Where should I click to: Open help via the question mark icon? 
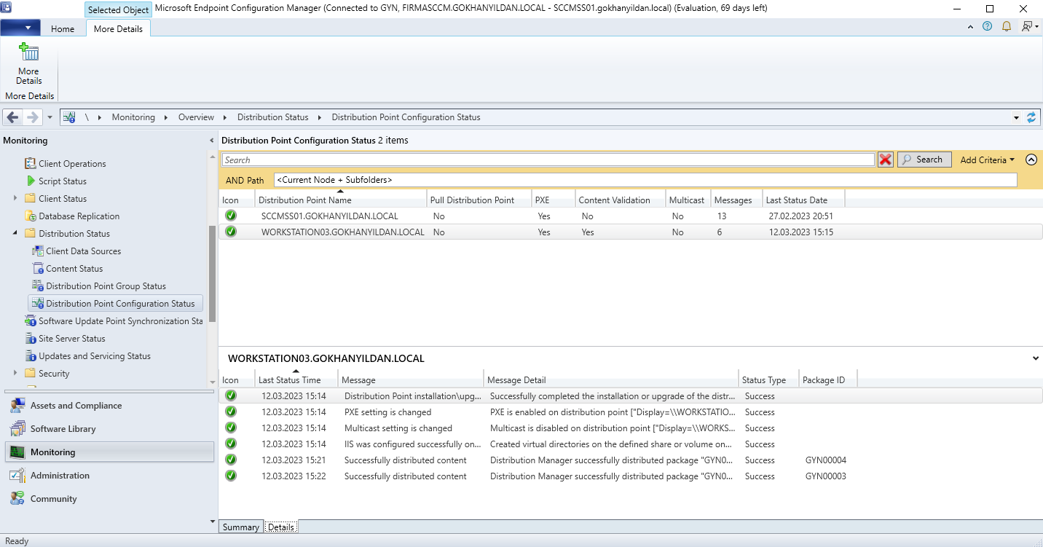(987, 27)
